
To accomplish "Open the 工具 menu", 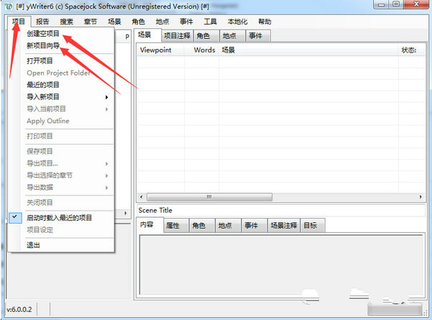I will point(210,22).
